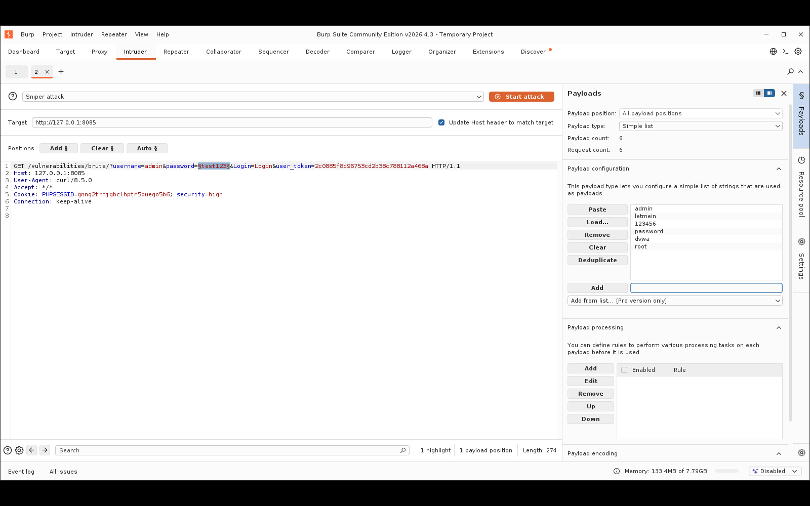The image size is (810, 506).
Task: Click the Target URL input field
Action: pos(232,122)
